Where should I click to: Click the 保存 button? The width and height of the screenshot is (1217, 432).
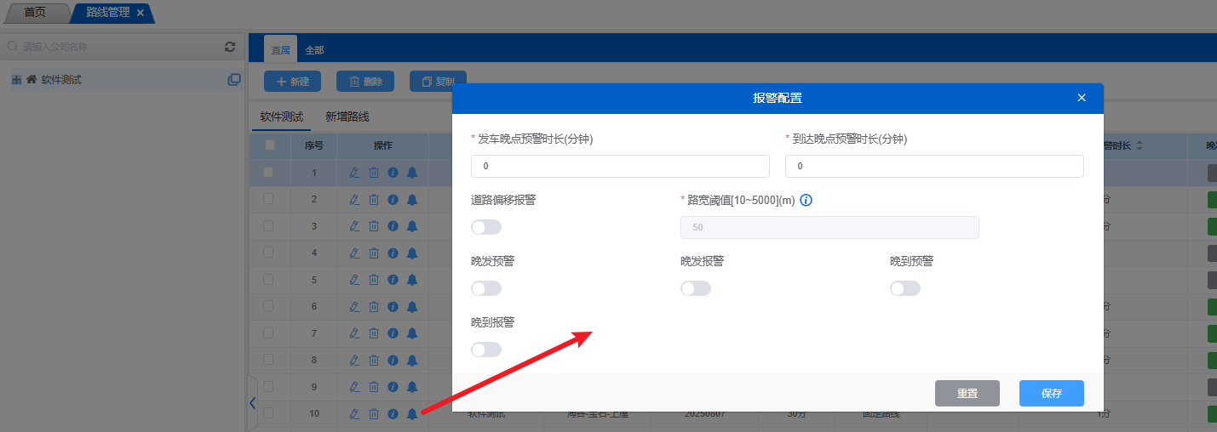point(1051,394)
